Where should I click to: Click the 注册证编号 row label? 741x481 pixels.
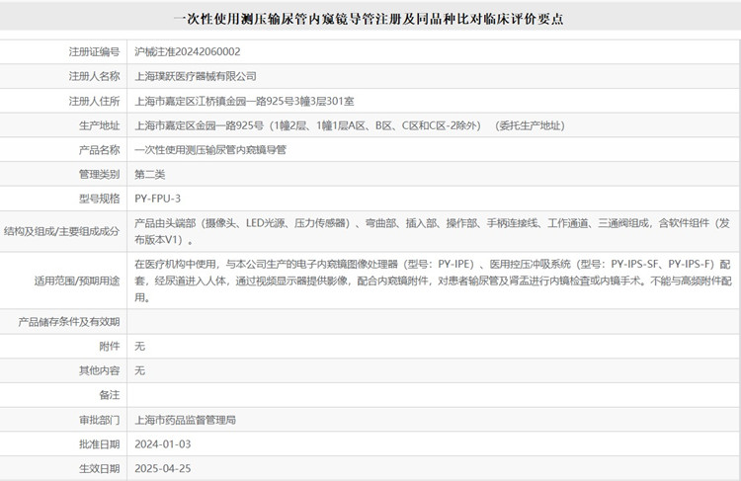coord(94,51)
